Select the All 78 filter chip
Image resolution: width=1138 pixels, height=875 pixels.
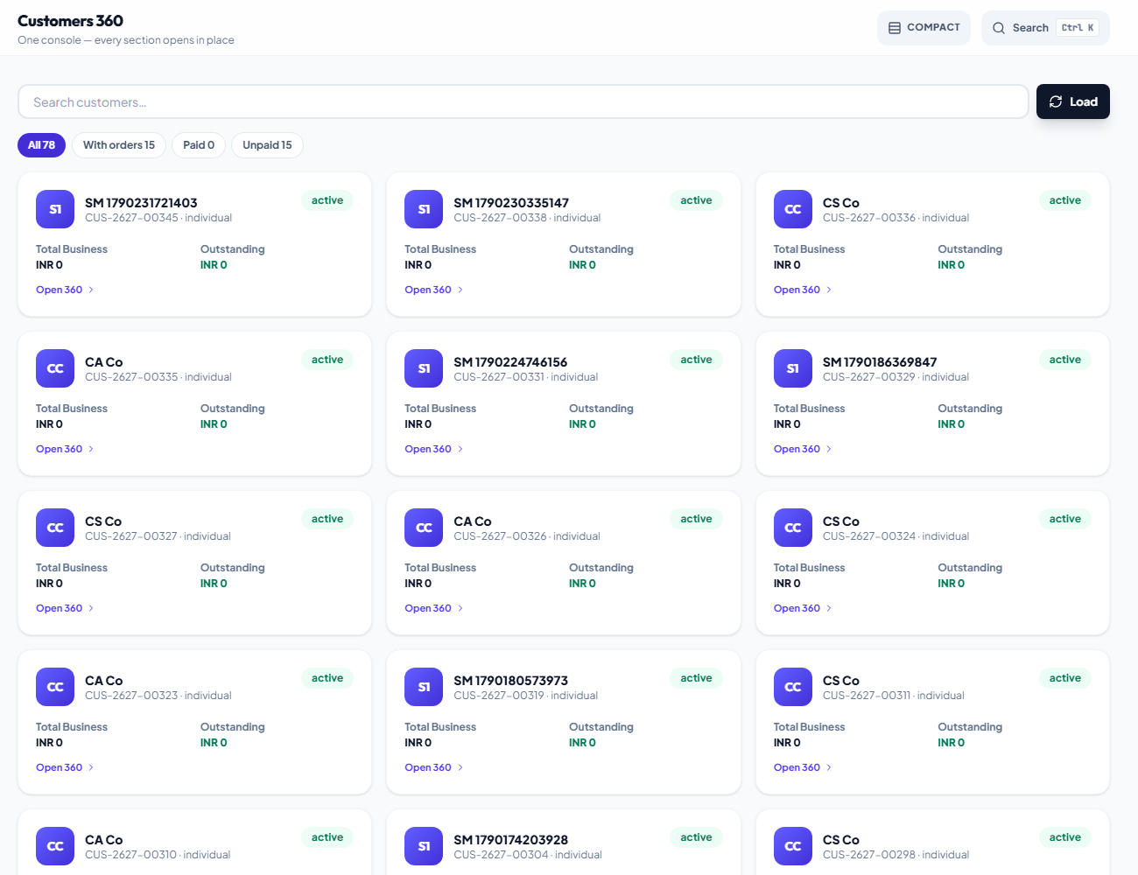[41, 145]
